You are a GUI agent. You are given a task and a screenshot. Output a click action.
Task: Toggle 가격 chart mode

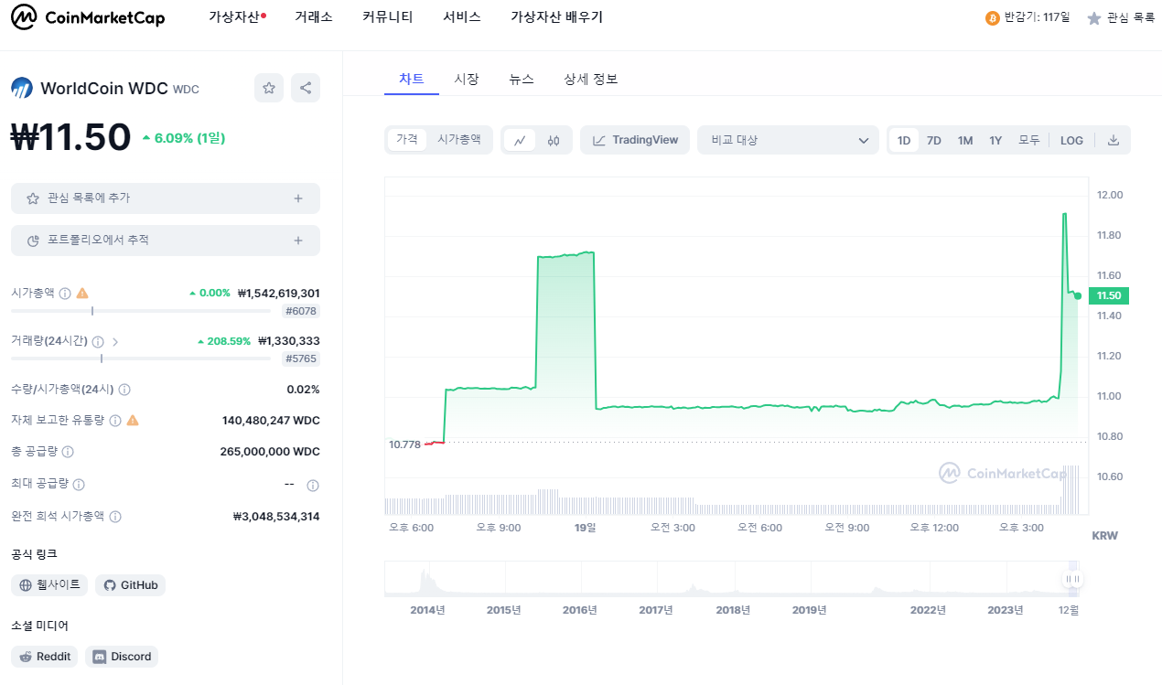tap(407, 140)
